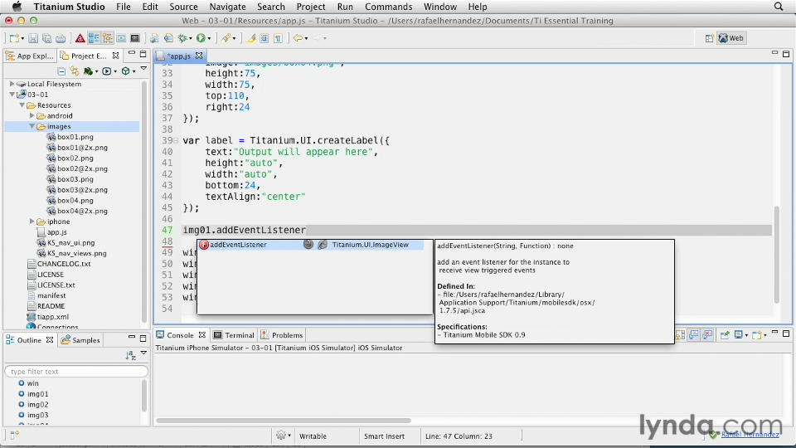The image size is (796, 448).
Task: Click the Console horizontal scrollbar
Action: pyautogui.click(x=284, y=421)
